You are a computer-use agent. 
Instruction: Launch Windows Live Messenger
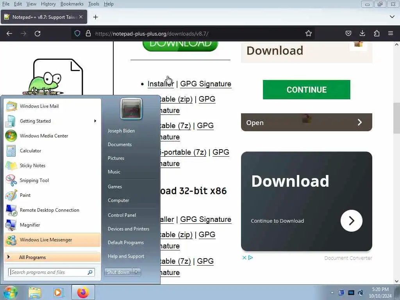click(52, 240)
